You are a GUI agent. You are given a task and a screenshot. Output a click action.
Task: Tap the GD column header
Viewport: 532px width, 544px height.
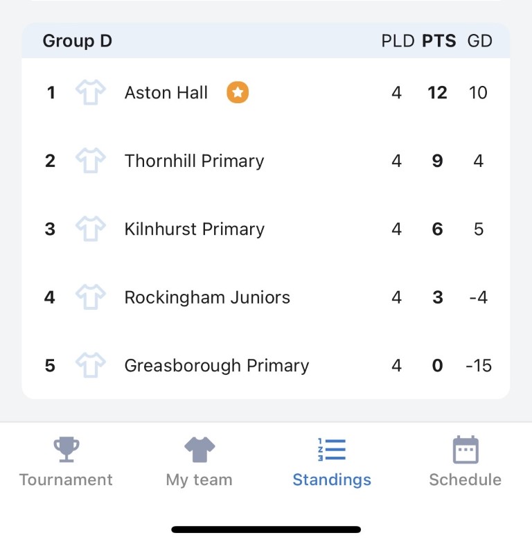click(479, 41)
